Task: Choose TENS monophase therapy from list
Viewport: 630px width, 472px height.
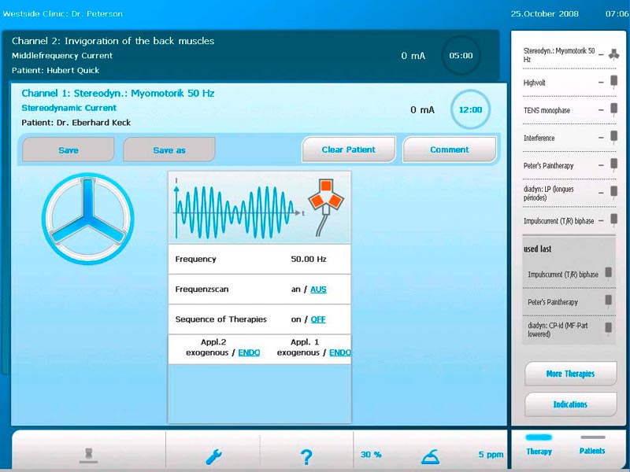Action: point(547,110)
